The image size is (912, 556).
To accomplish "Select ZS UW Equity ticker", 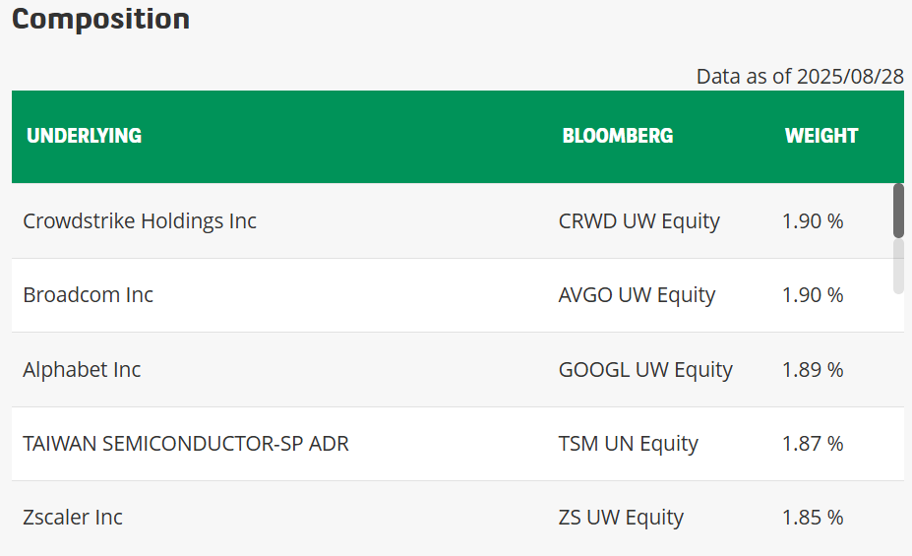I will (621, 517).
